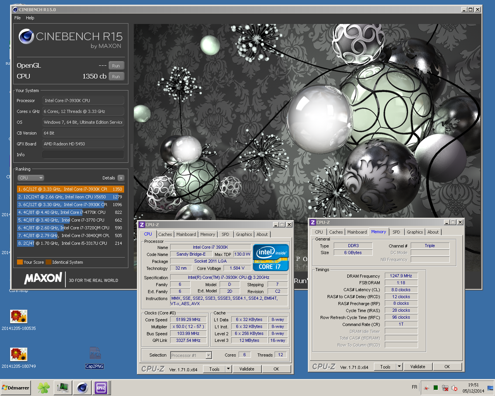Expand Tools dropdown arrow in right CPU-Z

pyautogui.click(x=399, y=367)
